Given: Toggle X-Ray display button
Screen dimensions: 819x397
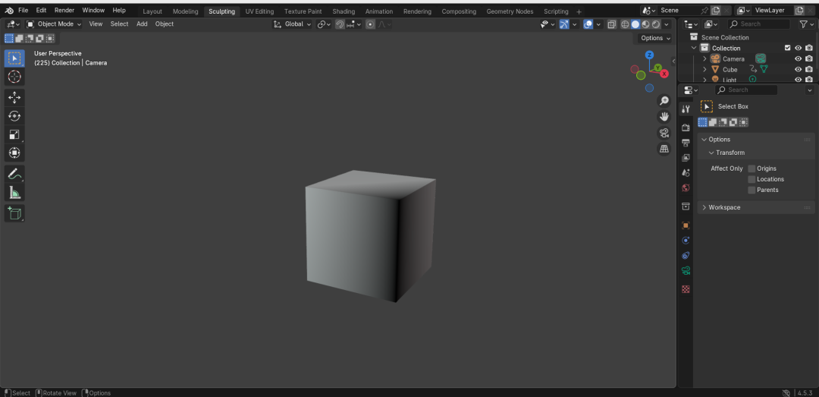Looking at the screenshot, I should [x=612, y=24].
